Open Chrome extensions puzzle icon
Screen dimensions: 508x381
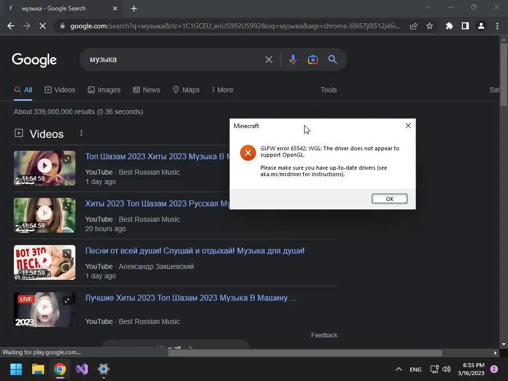click(x=449, y=26)
